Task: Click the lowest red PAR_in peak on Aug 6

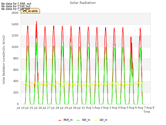Action: pyautogui.click(x=131, y=37)
